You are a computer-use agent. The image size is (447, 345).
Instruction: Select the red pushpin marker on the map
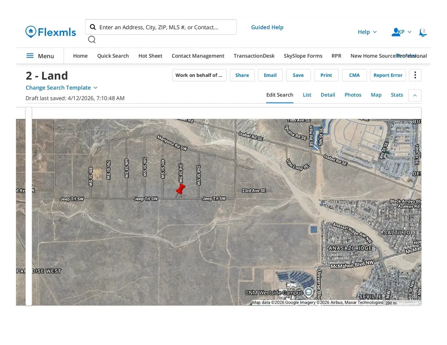(181, 189)
